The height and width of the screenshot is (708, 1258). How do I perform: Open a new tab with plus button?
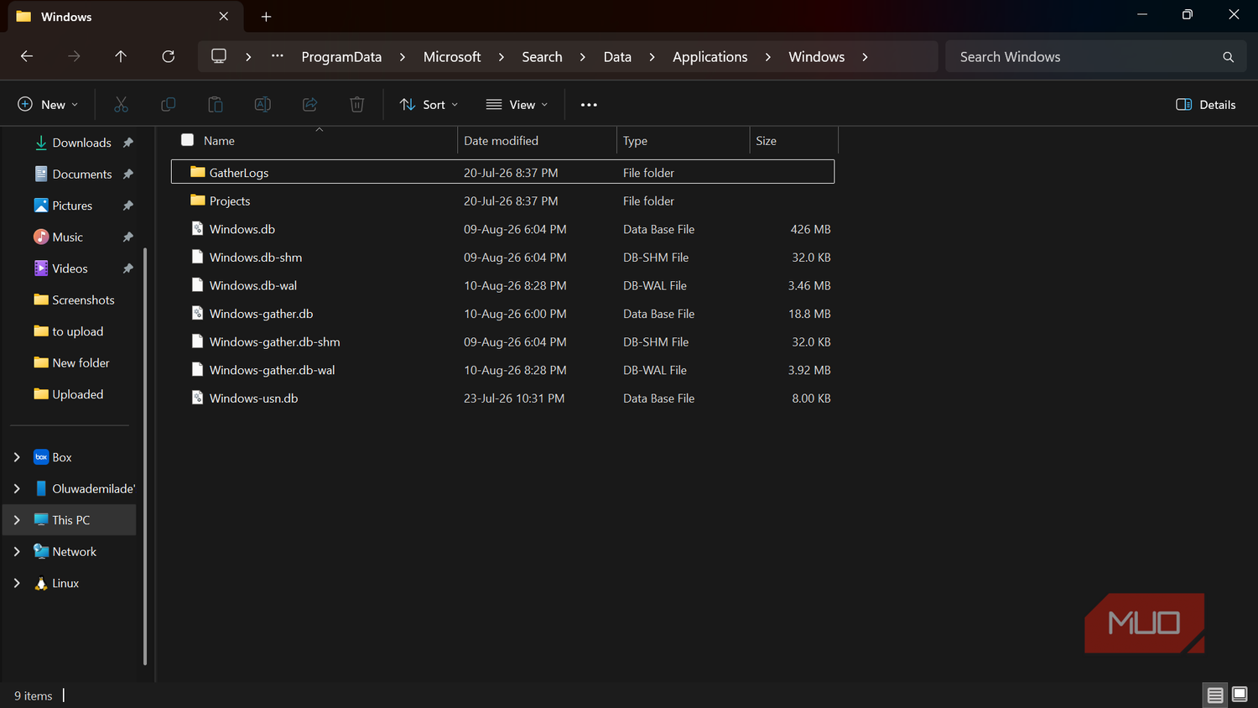tap(266, 17)
